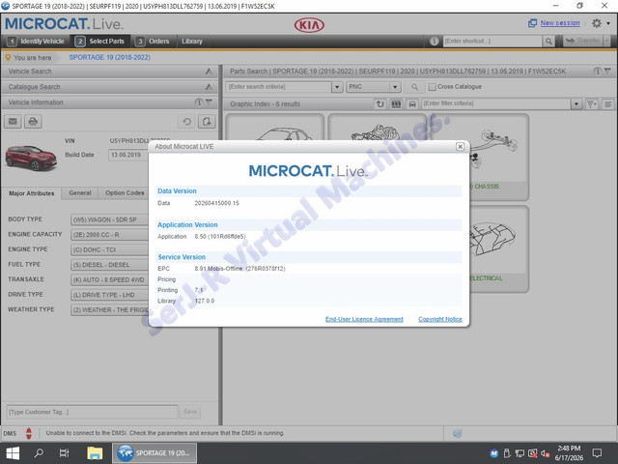Viewport: 618px width, 464px height.
Task: Open the PNC search type dropdown
Action: tap(374, 87)
